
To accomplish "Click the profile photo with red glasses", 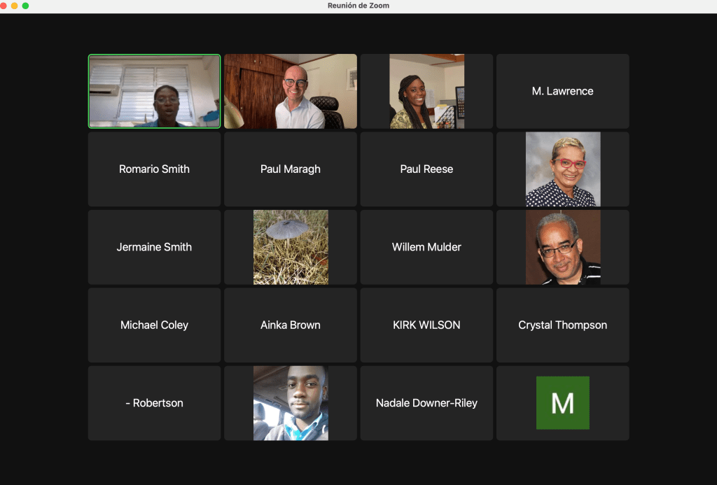I will click(562, 169).
